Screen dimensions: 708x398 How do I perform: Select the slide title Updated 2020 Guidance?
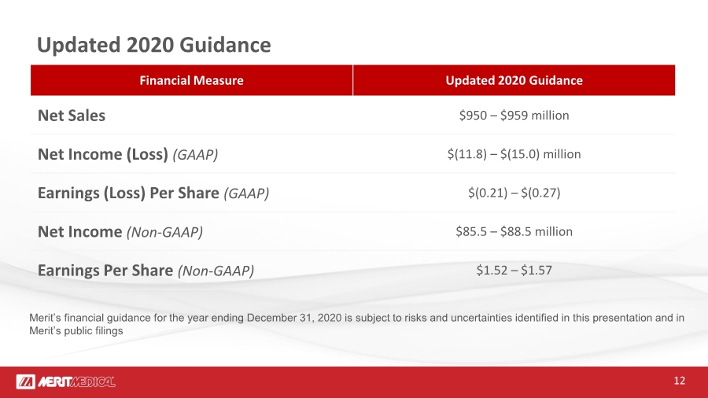(154, 45)
